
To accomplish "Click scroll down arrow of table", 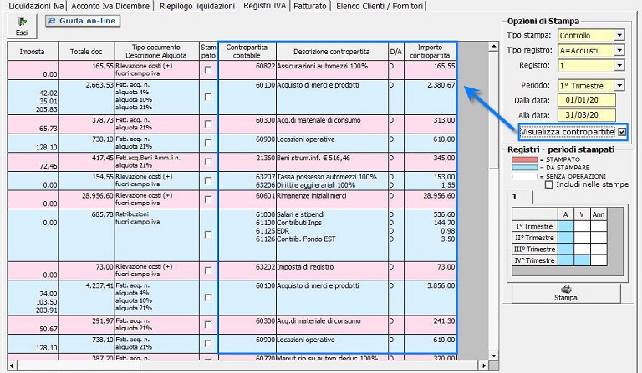I will tap(494, 355).
